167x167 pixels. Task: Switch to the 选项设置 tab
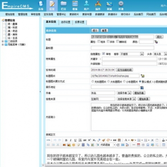(x=66, y=22)
